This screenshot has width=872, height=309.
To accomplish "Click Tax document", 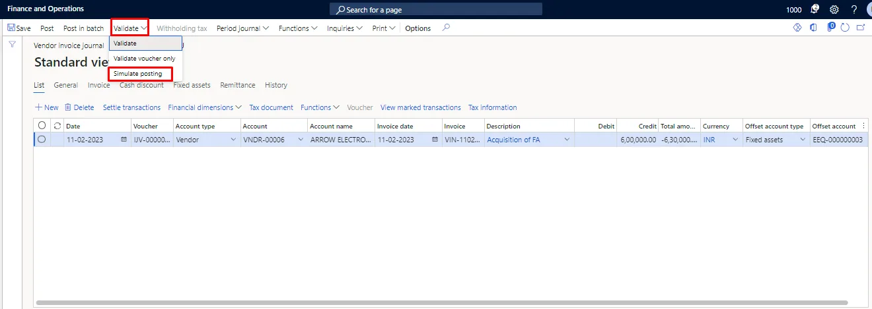I will tap(271, 107).
